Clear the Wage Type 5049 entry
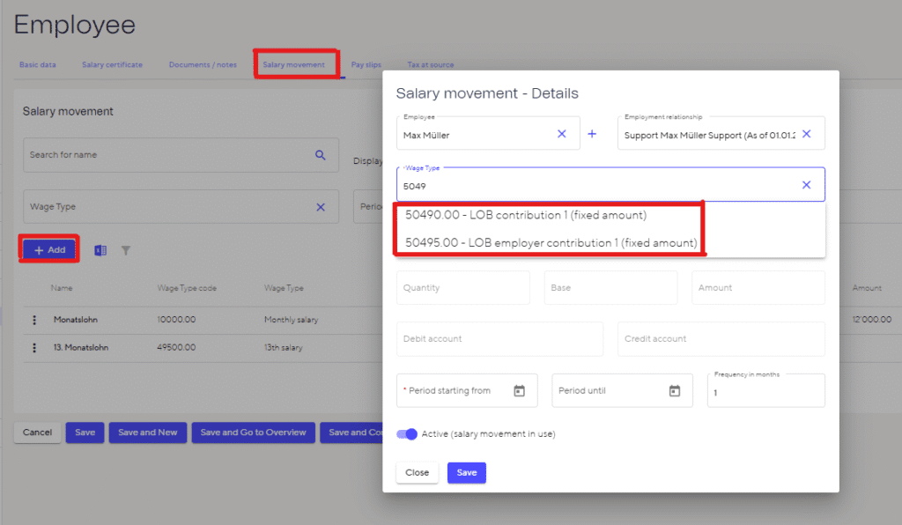This screenshot has height=525, width=902. pos(806,185)
